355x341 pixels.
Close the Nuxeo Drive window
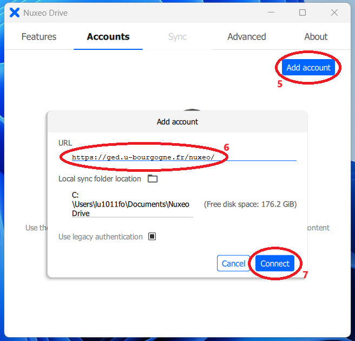tap(334, 12)
